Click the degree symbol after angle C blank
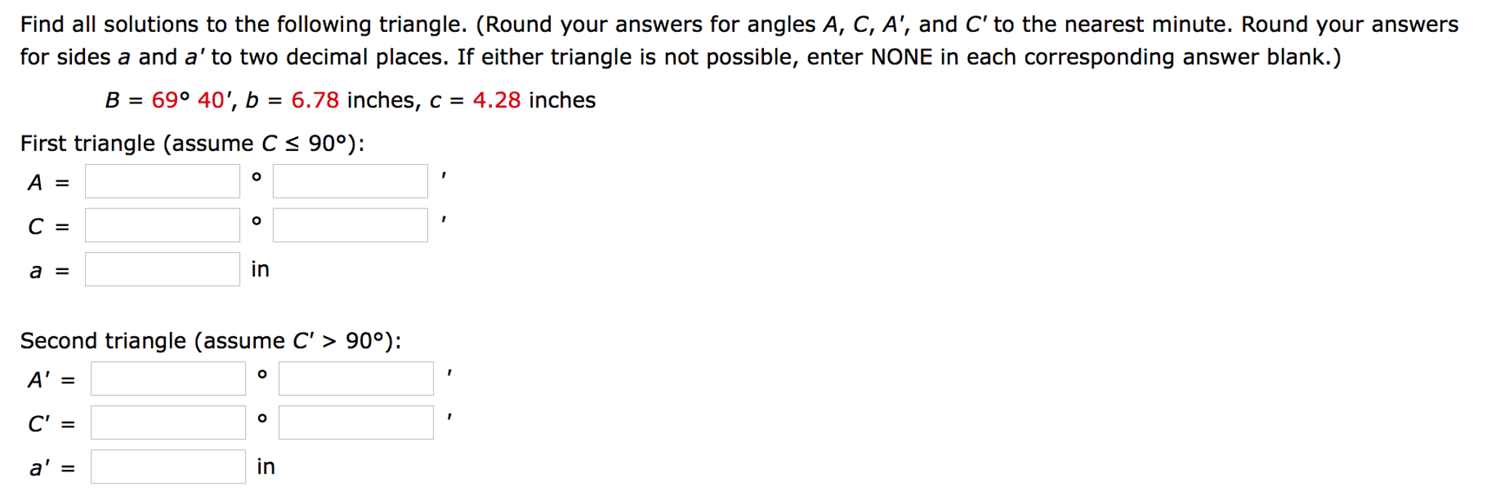1487x496 pixels. tap(256, 220)
